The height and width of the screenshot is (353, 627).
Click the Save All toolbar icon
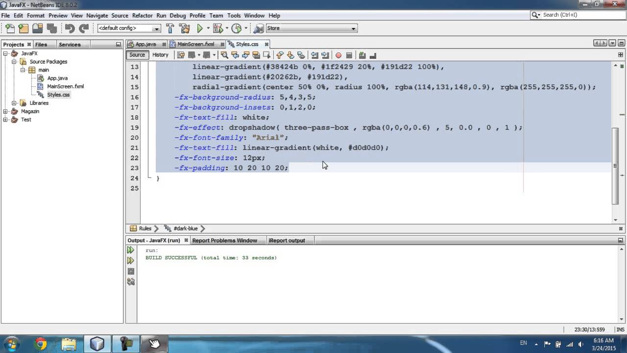[x=51, y=28]
